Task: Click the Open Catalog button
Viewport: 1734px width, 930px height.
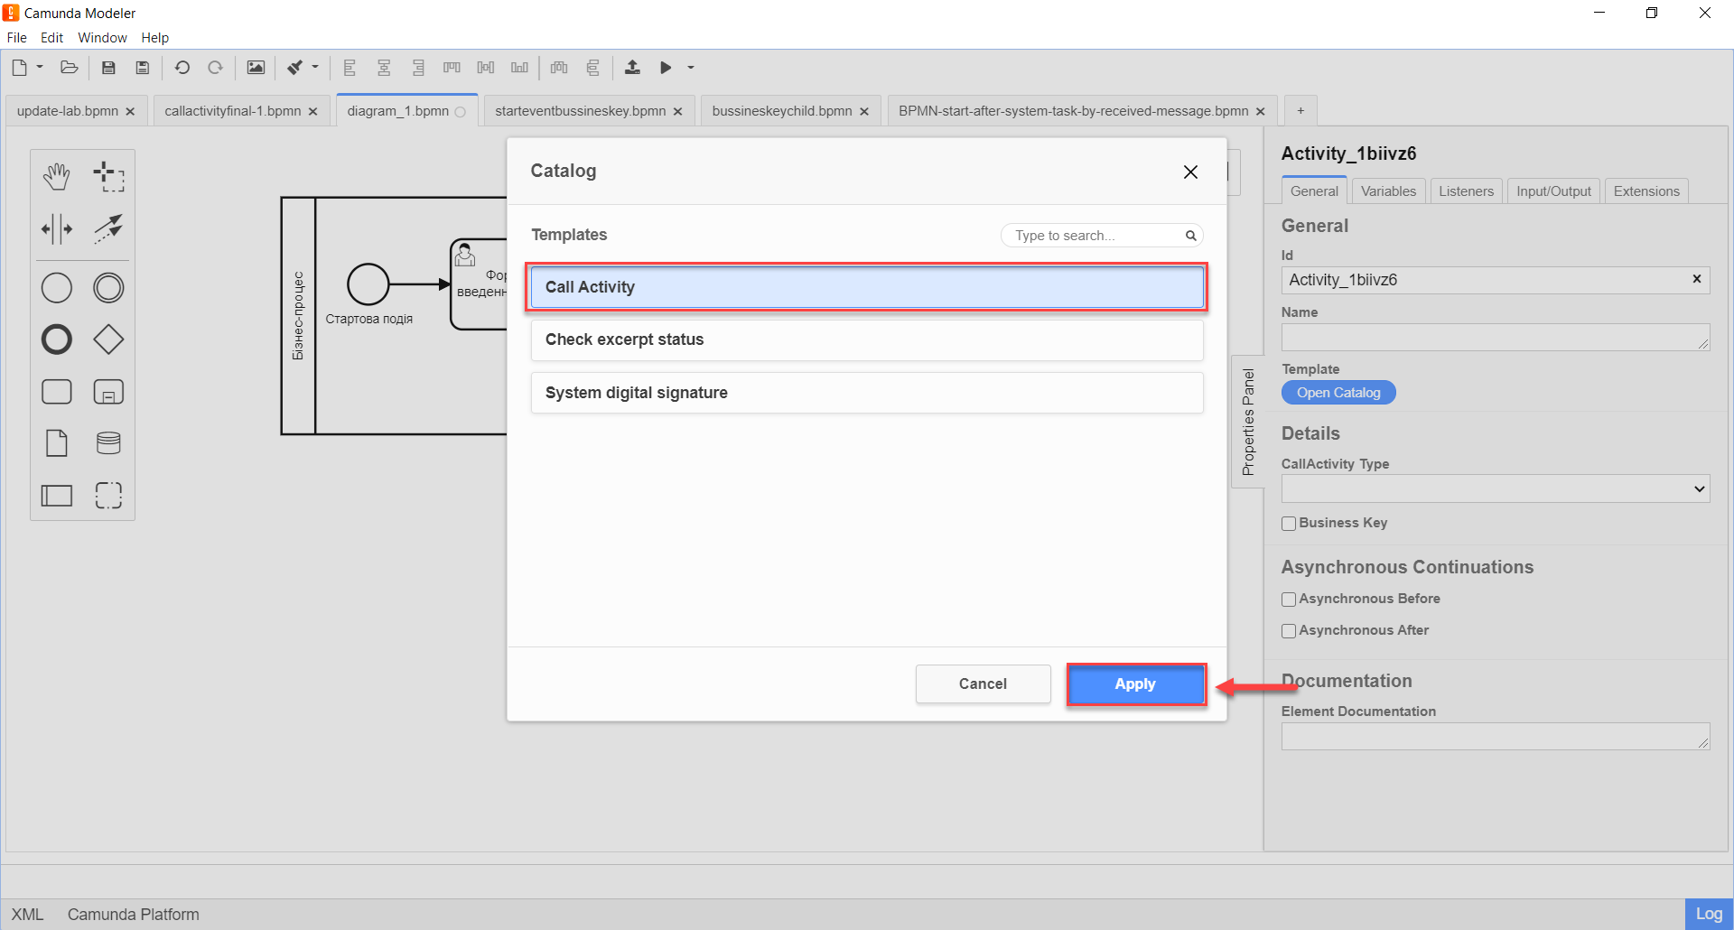Action: coord(1338,393)
